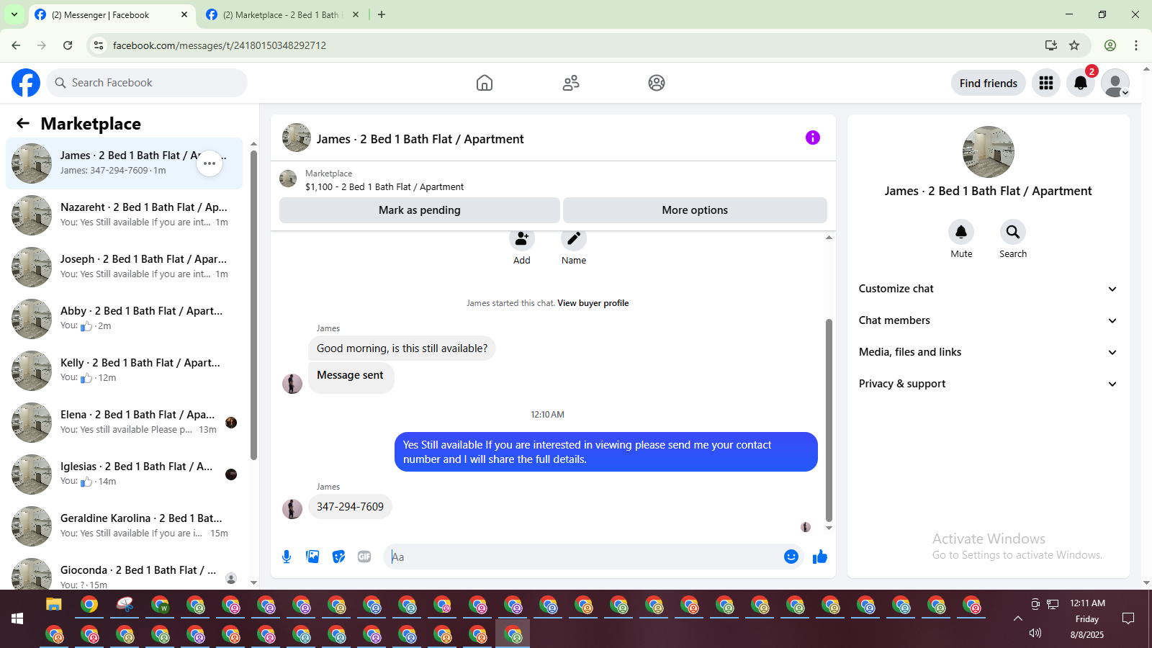Open the Friends icon in top navigation
The image size is (1152, 648).
[x=571, y=83]
